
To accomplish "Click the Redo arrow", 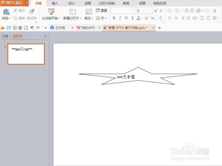I will click(x=38, y=28).
